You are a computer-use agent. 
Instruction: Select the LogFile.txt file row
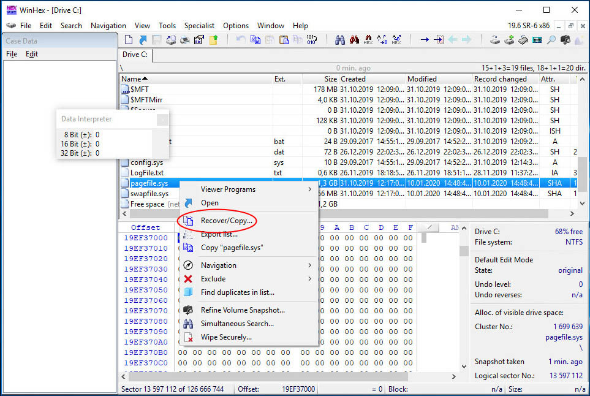tap(349, 173)
